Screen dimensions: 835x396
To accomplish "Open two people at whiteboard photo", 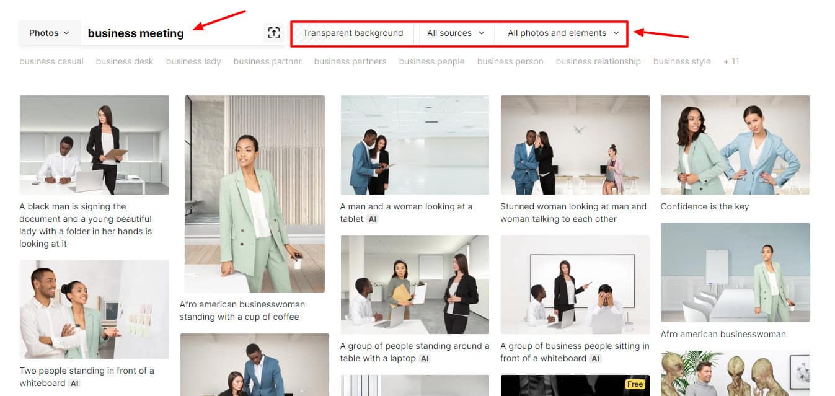I will [x=94, y=309].
